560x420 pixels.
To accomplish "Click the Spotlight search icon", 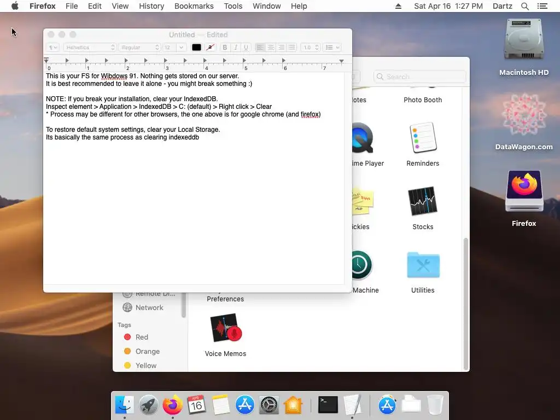I will click(524, 6).
